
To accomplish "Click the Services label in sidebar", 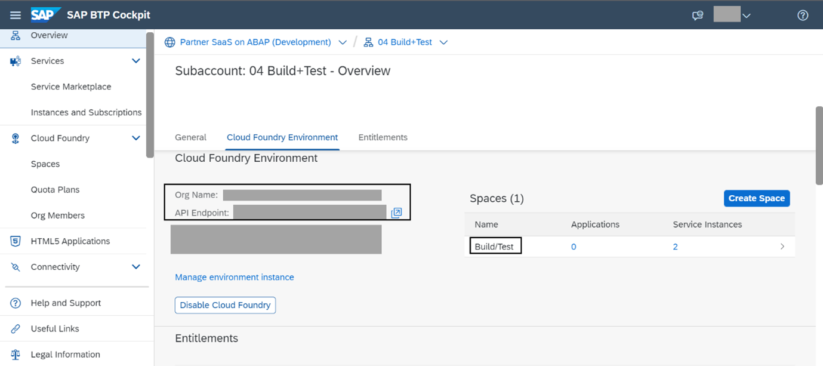I will [47, 61].
